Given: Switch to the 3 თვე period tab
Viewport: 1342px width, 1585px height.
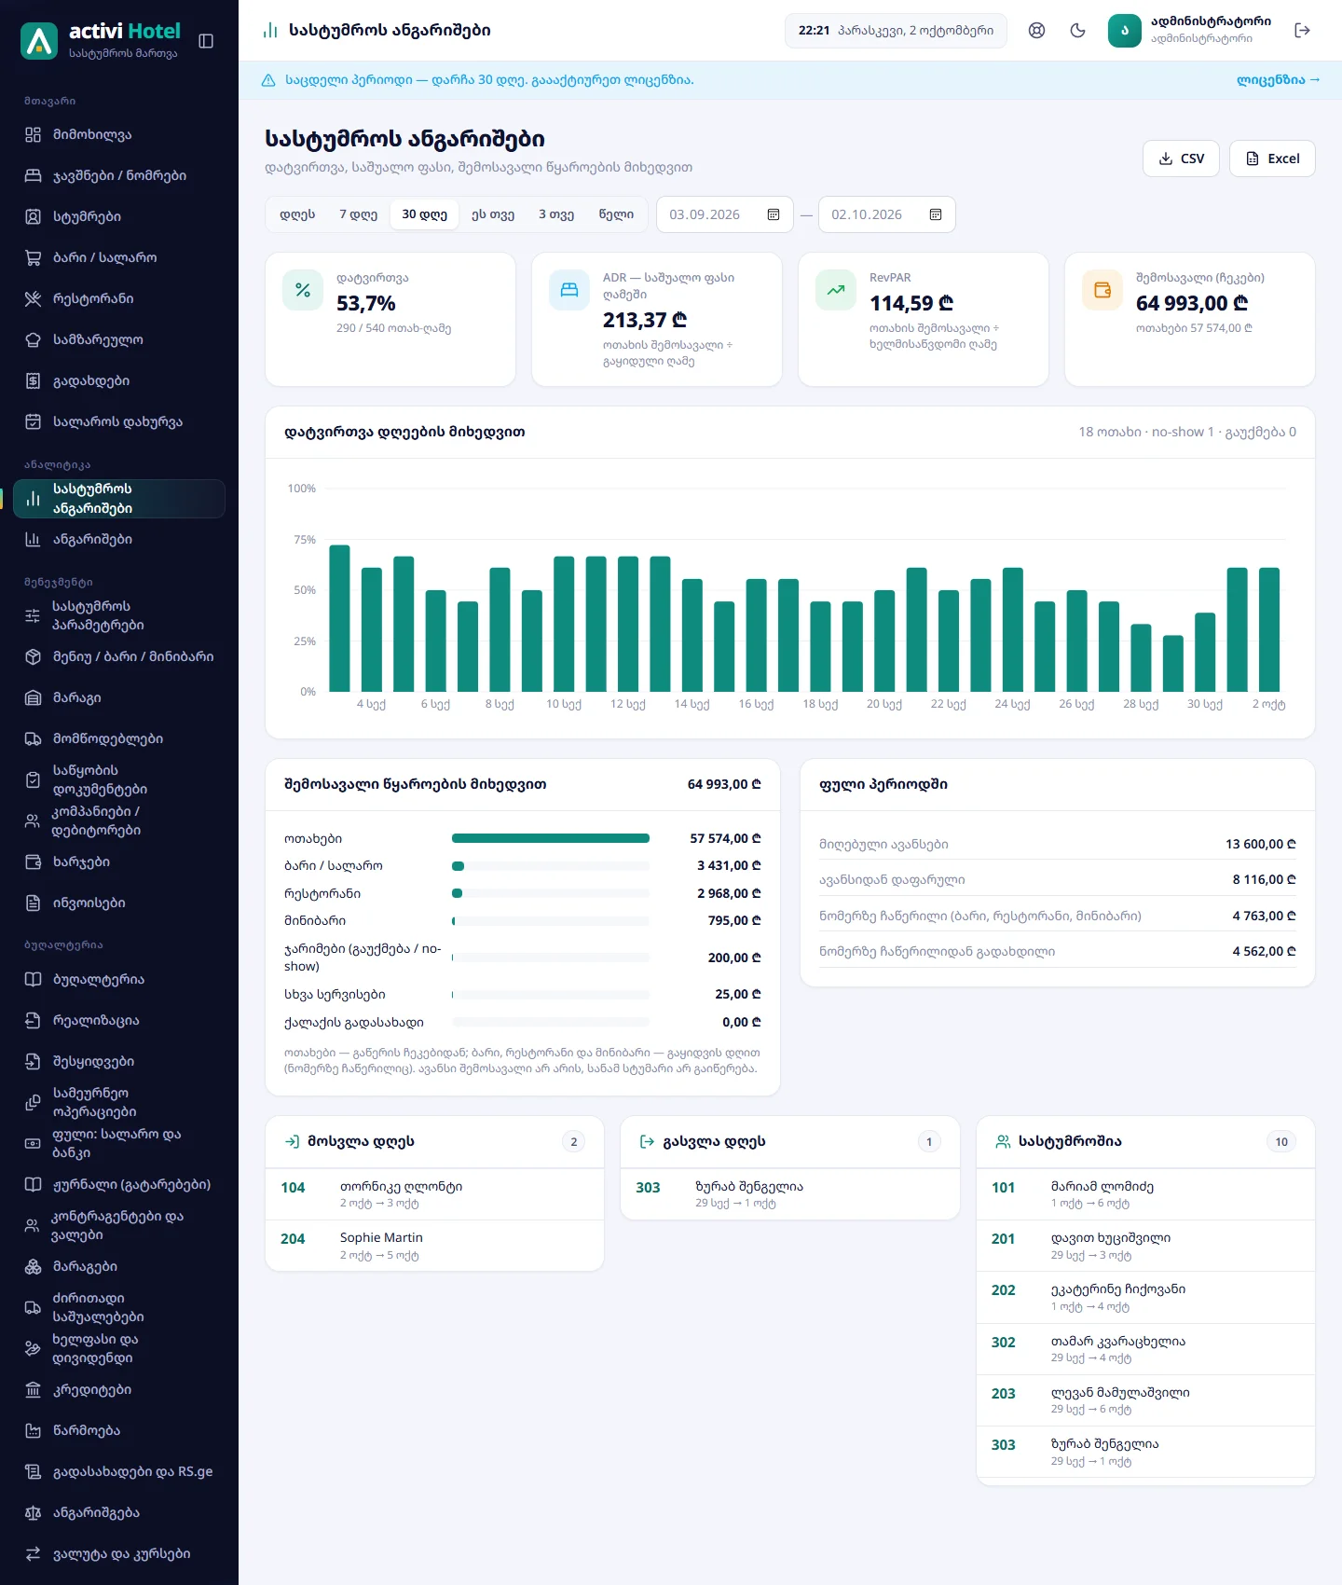Looking at the screenshot, I should click(556, 214).
